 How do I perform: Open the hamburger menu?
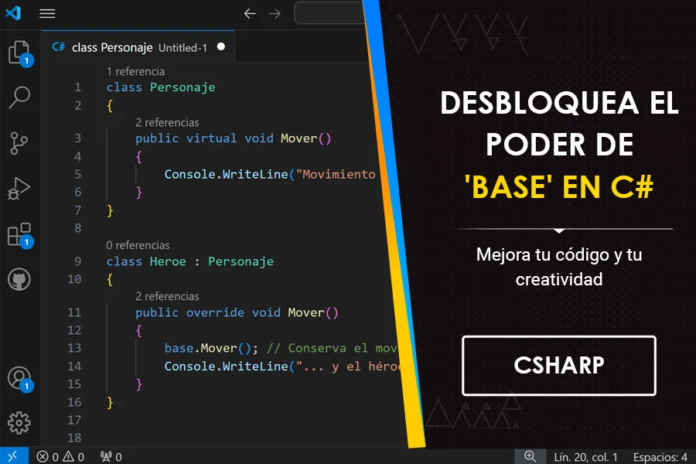point(47,12)
